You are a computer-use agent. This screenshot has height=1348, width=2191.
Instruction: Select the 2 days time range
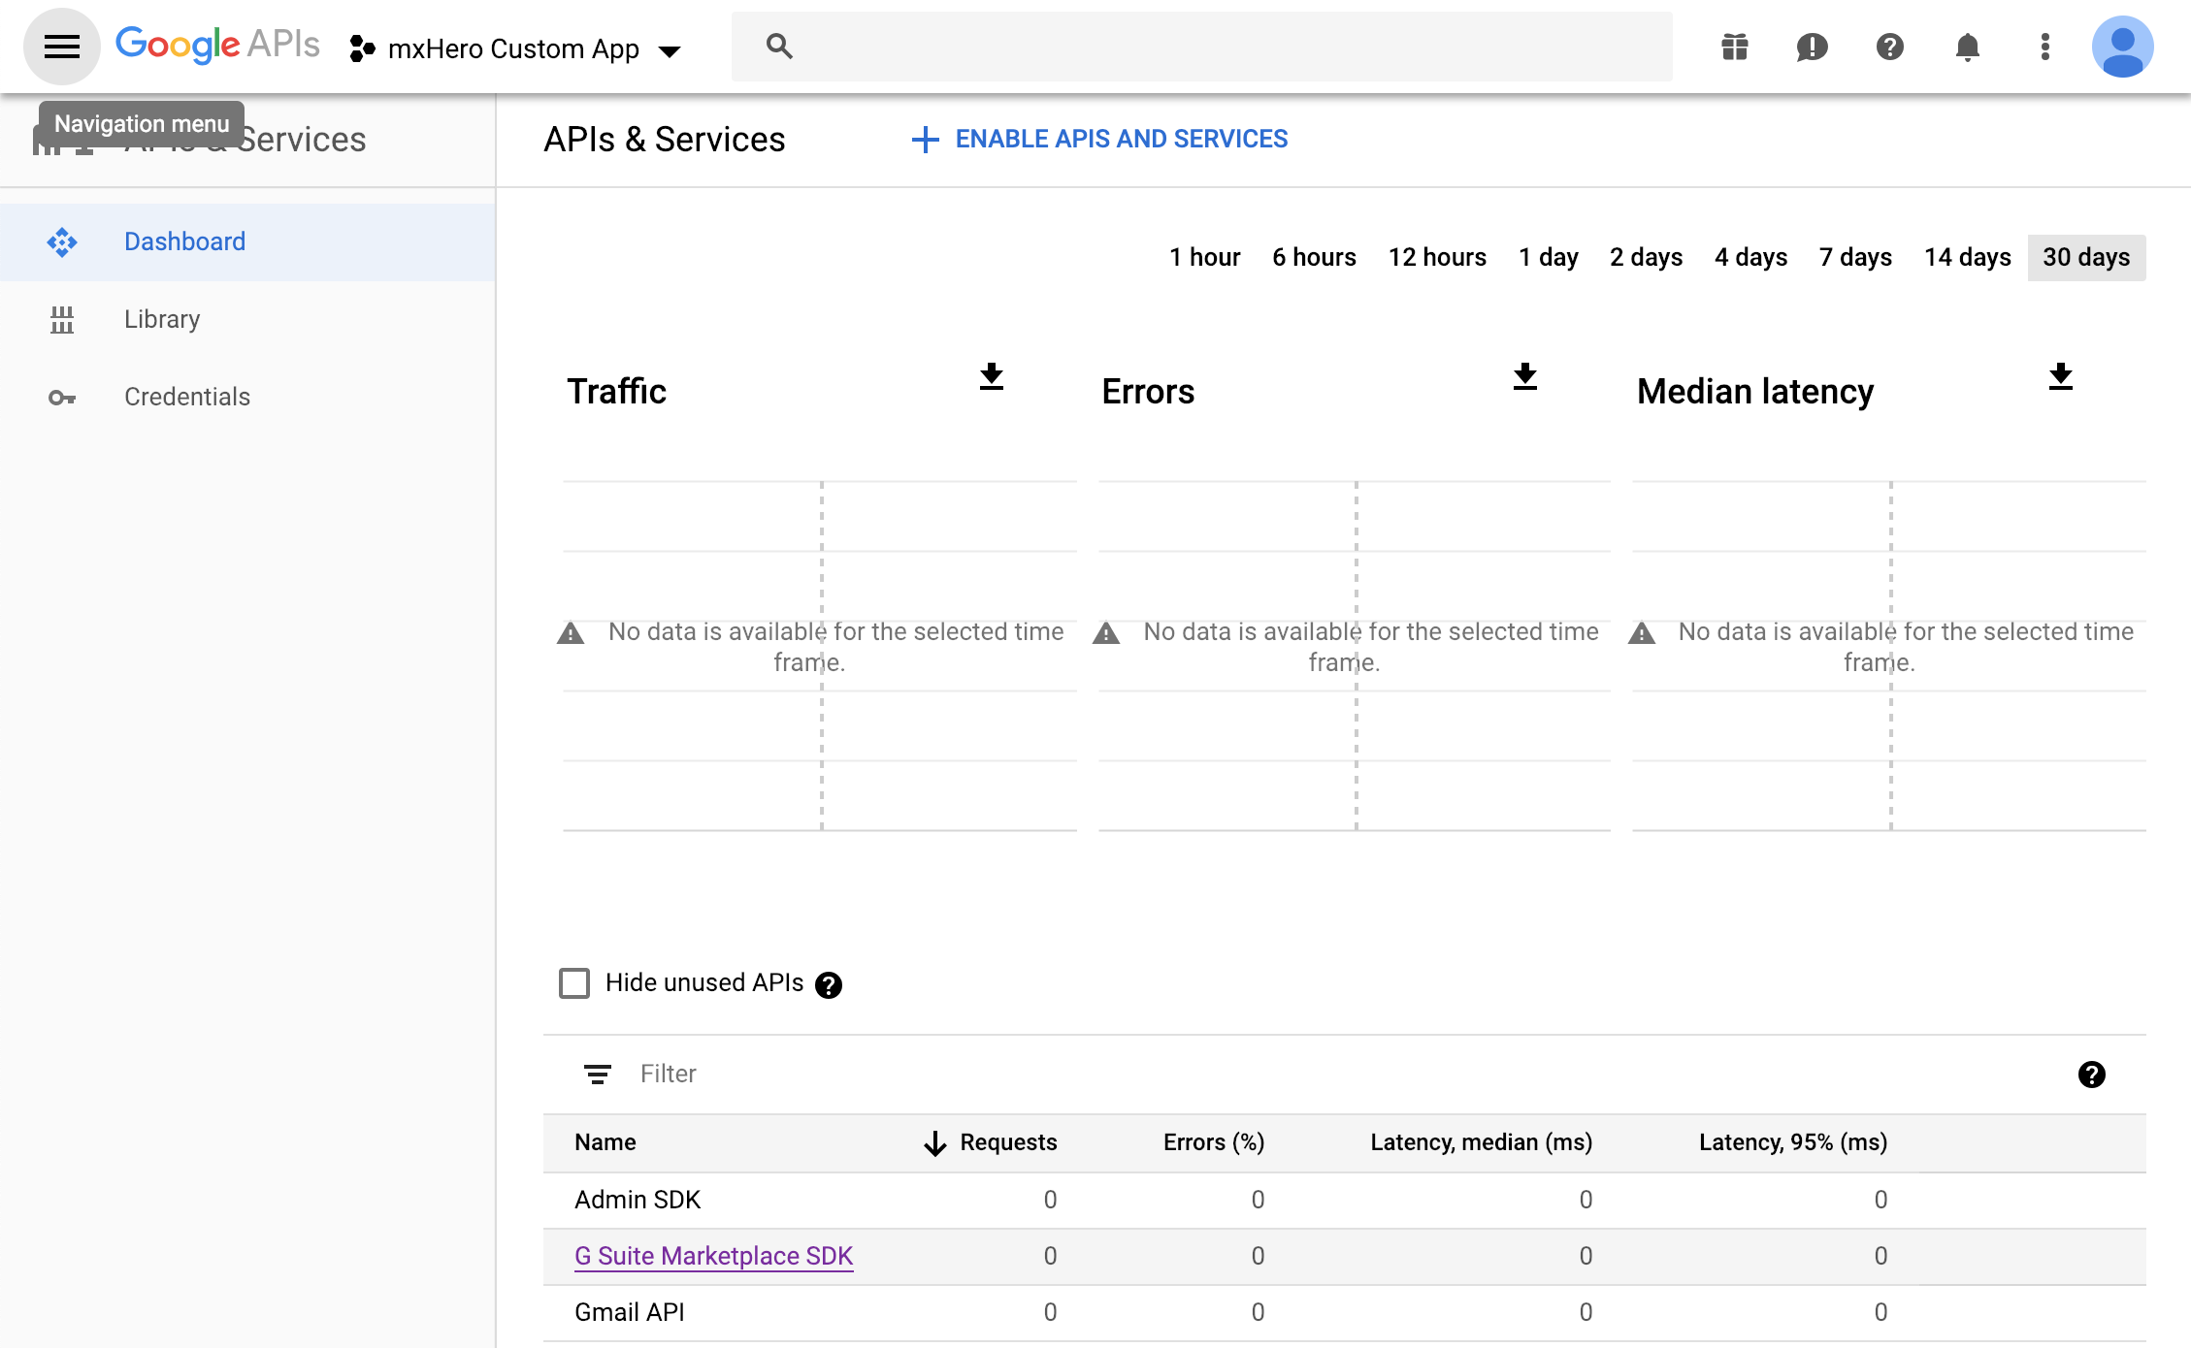[1646, 257]
